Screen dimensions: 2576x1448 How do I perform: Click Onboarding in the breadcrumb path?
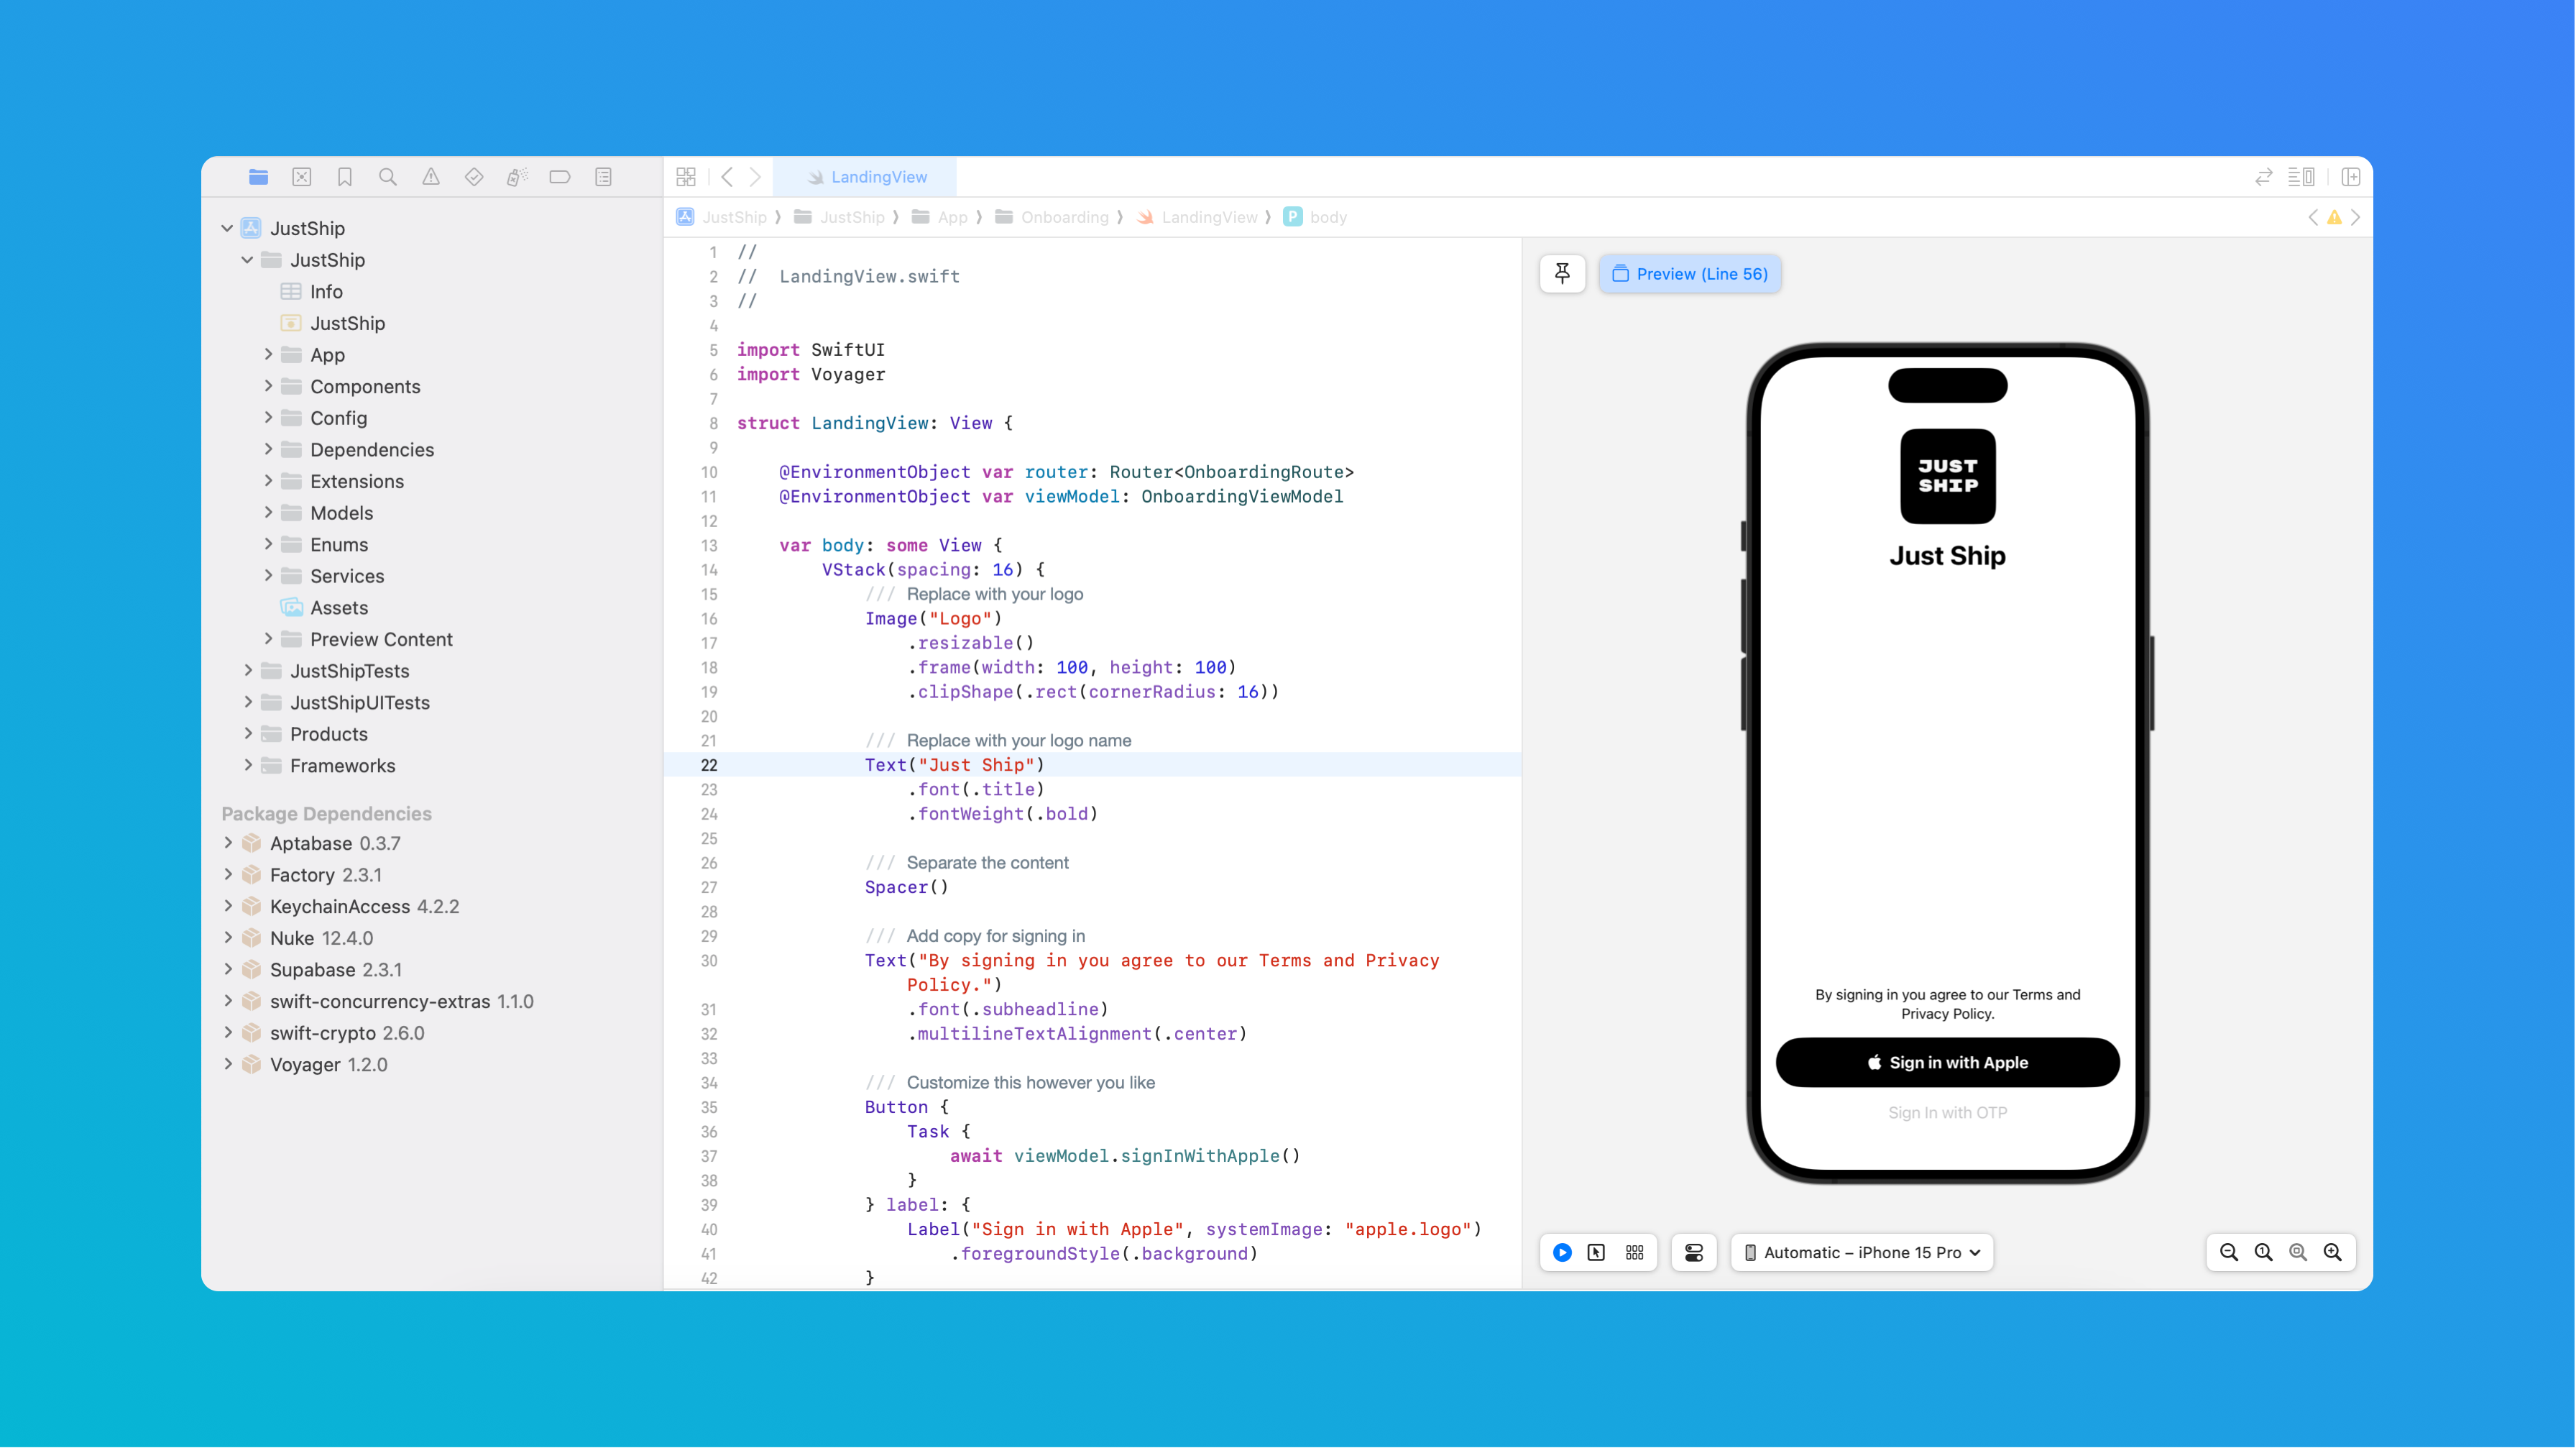[1064, 217]
